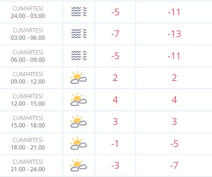This screenshot has height=177, width=212.
Task: Click the -1 temperature in 18.00 - 21.00 row
Action: click(115, 144)
